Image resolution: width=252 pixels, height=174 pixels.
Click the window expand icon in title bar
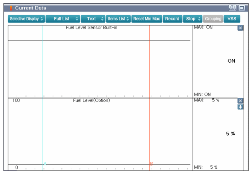pyautogui.click(x=242, y=8)
